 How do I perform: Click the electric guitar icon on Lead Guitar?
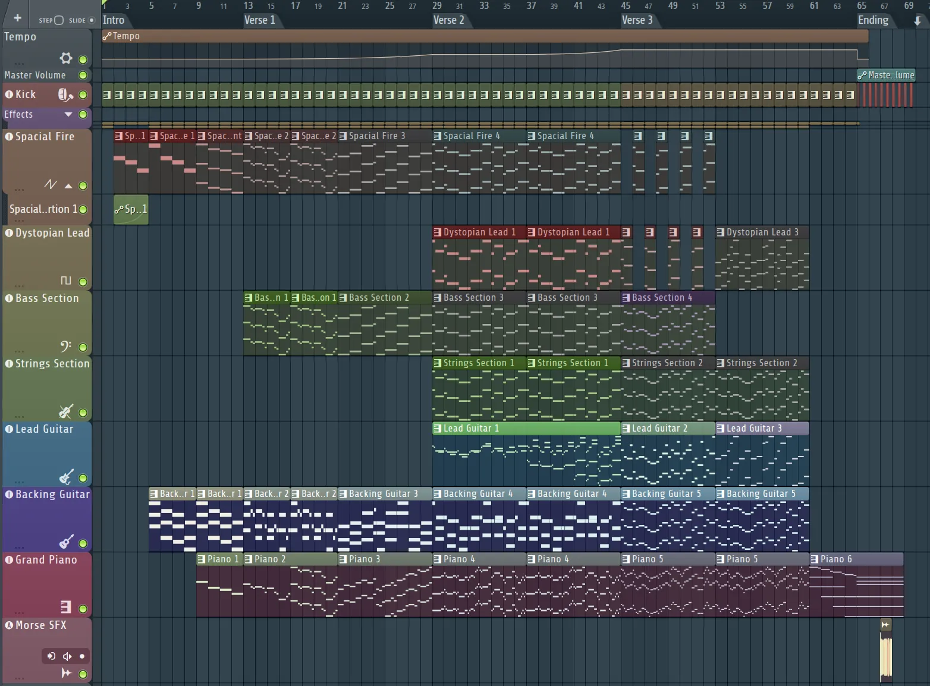[66, 477]
